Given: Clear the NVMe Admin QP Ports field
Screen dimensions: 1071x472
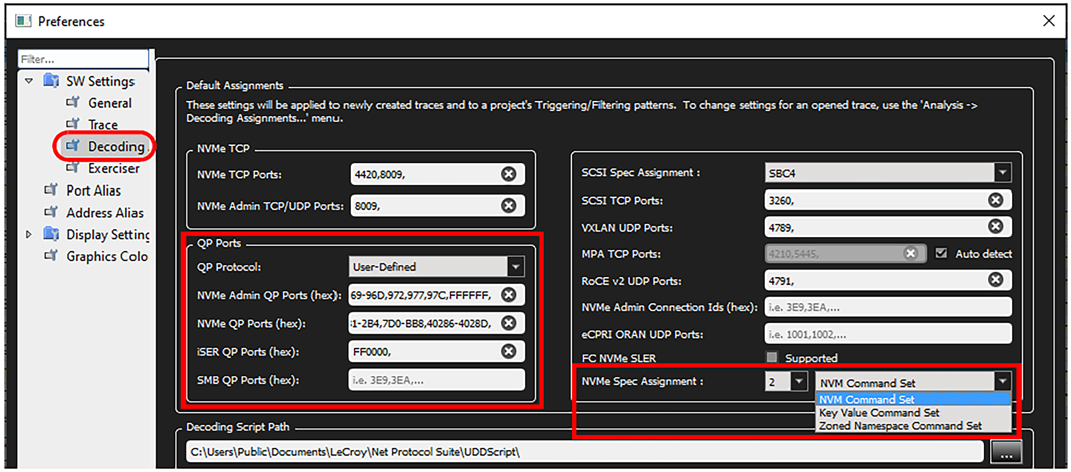Looking at the screenshot, I should tap(508, 295).
